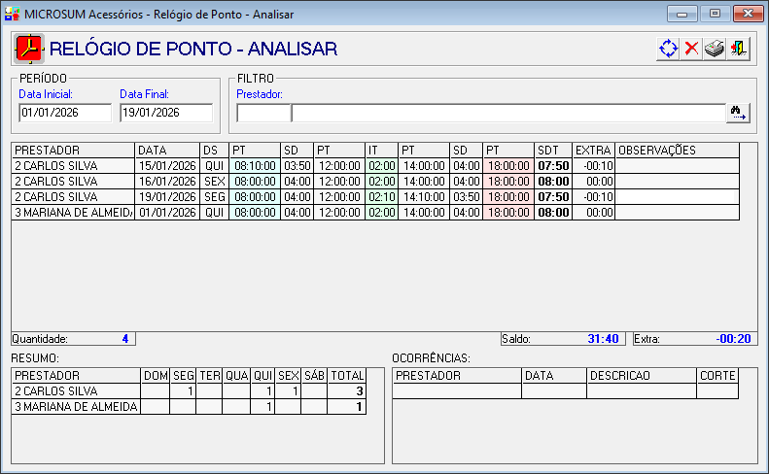Image resolution: width=769 pixels, height=474 pixels.
Task: Select 3 MARIANA DE ALMEIDA in Resumo table
Action: pyautogui.click(x=76, y=407)
